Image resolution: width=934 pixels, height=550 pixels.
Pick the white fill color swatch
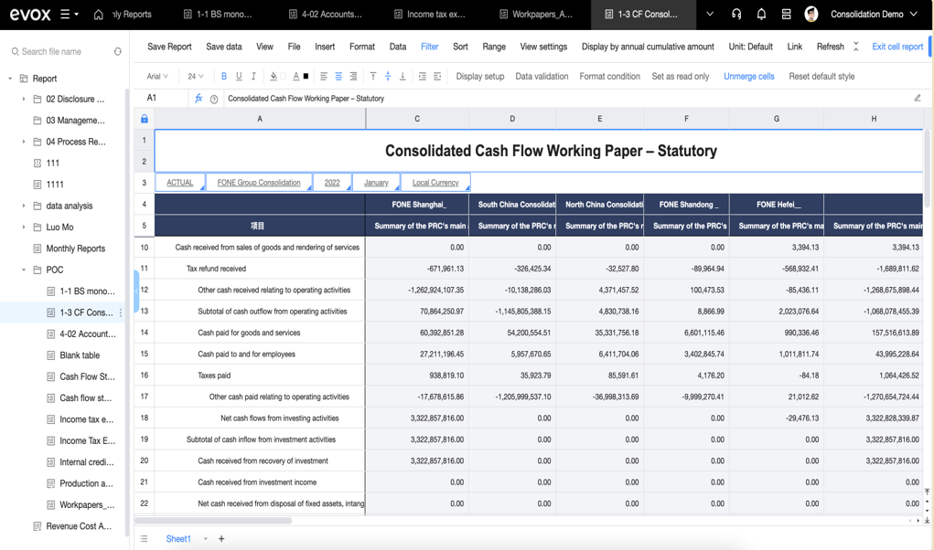[x=284, y=76]
